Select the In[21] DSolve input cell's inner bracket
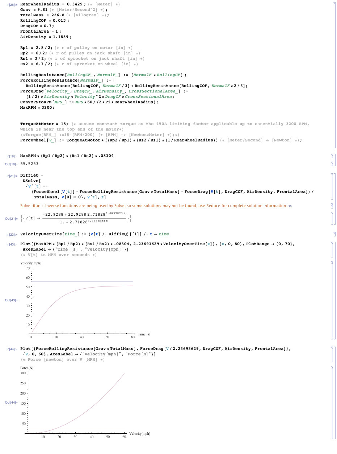 tap(332, 186)
